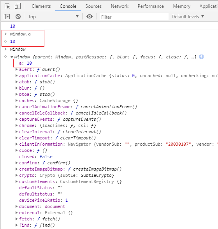This screenshot has width=218, height=229.
Task: Click in the Filter input field
Action: (134, 17)
